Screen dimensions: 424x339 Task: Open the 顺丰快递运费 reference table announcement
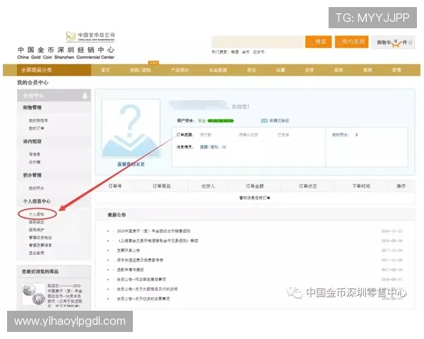tap(140, 260)
